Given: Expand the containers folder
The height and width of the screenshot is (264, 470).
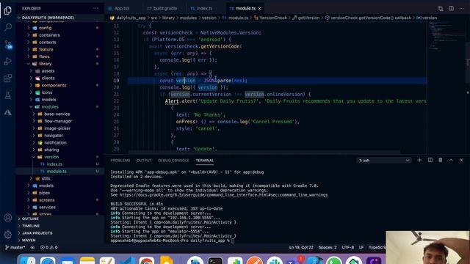Looking at the screenshot, I should point(49,35).
